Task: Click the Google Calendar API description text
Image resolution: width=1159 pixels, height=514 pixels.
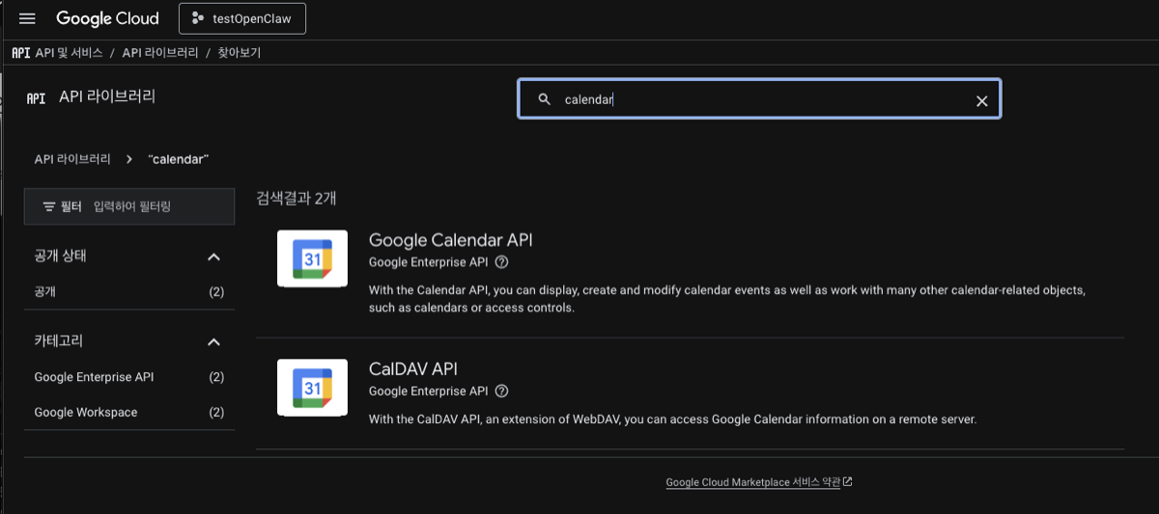Action: pos(727,299)
